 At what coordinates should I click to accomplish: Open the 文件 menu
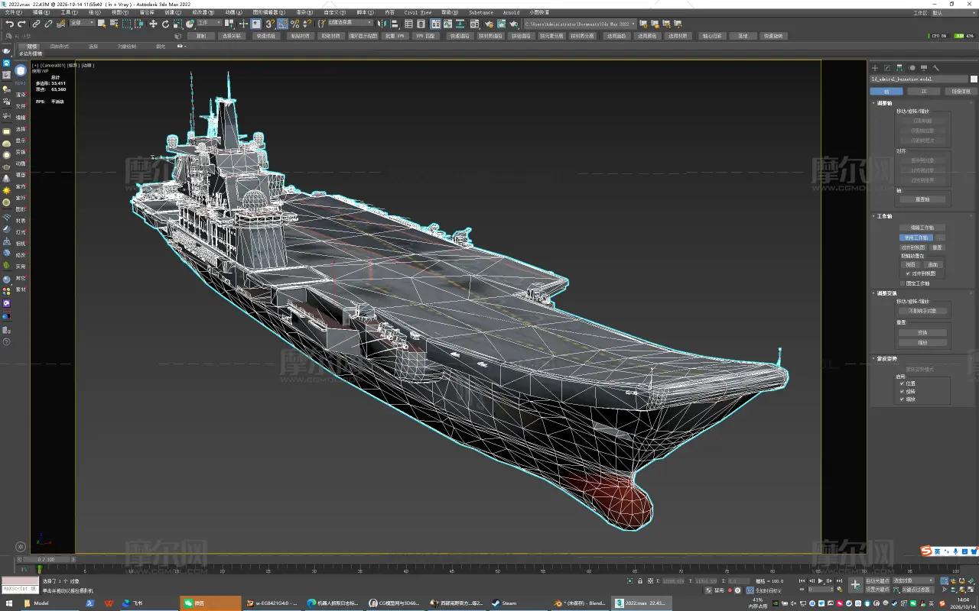pyautogui.click(x=13, y=12)
